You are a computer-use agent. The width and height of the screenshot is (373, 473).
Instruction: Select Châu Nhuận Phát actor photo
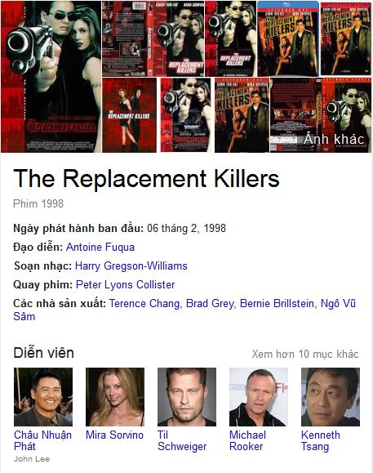[x=43, y=397]
